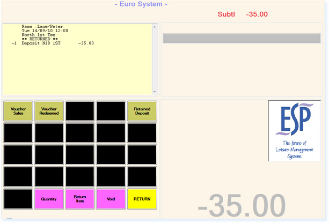The image size is (329, 223).
Task: Hit the pink Void button
Action: tap(111, 199)
